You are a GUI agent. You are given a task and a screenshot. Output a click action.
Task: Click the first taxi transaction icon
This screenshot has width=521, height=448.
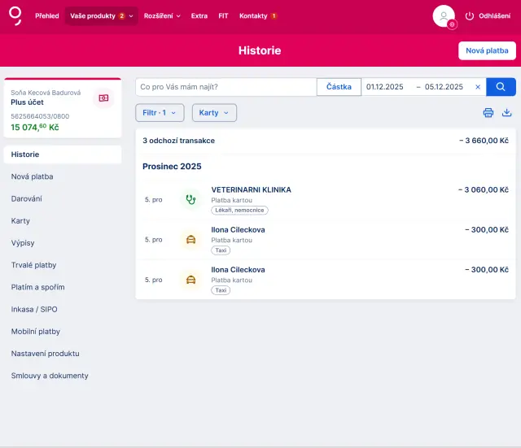[190, 240]
